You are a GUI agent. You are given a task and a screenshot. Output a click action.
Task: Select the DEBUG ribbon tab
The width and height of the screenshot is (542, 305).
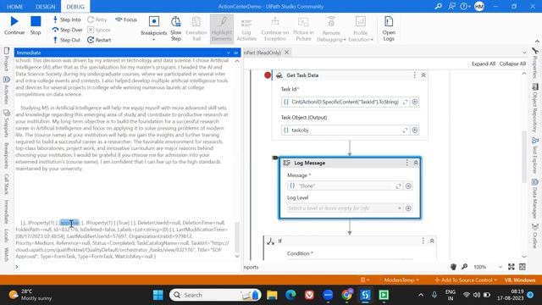coord(75,7)
